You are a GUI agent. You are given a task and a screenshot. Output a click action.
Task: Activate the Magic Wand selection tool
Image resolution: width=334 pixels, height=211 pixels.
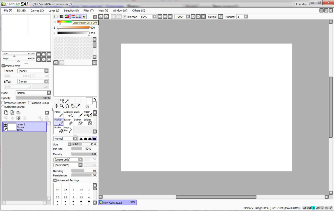67,101
